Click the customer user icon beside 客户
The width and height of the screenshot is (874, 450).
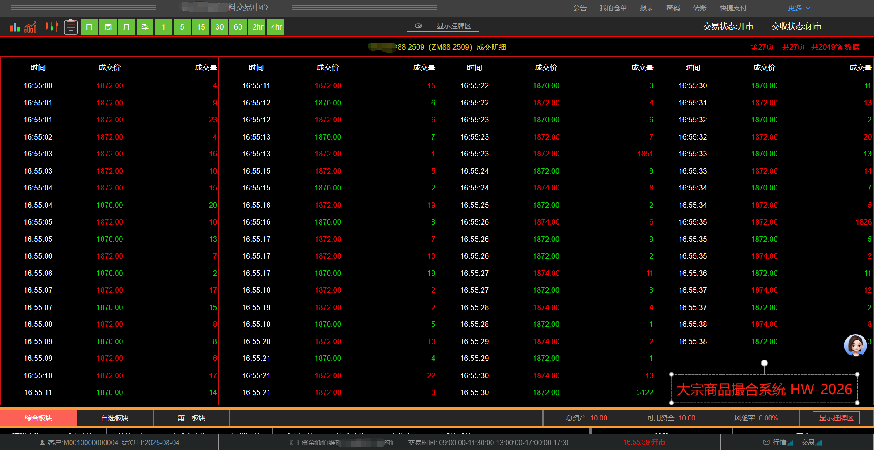pyautogui.click(x=42, y=443)
